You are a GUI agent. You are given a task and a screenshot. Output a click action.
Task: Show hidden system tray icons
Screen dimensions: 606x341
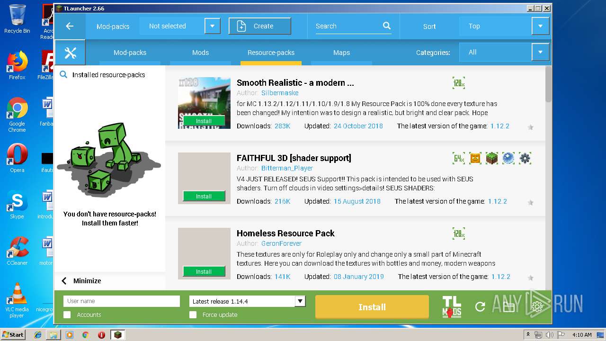pos(528,335)
